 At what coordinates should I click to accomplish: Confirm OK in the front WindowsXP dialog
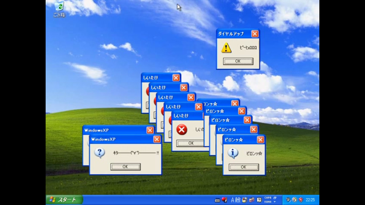click(x=125, y=167)
